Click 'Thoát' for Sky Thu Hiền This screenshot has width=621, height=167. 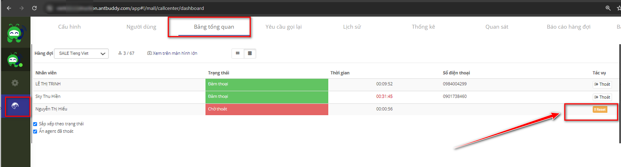click(602, 97)
